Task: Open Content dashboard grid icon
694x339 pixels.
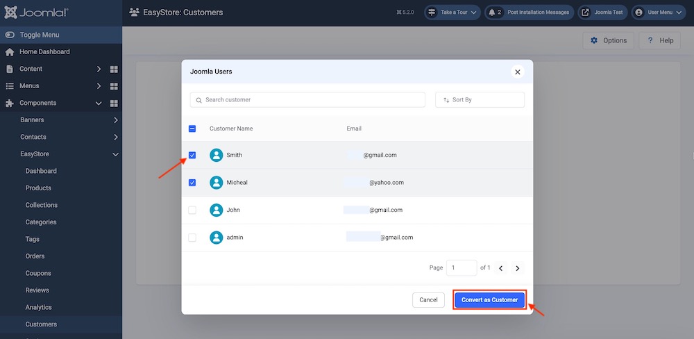Action: 114,69
